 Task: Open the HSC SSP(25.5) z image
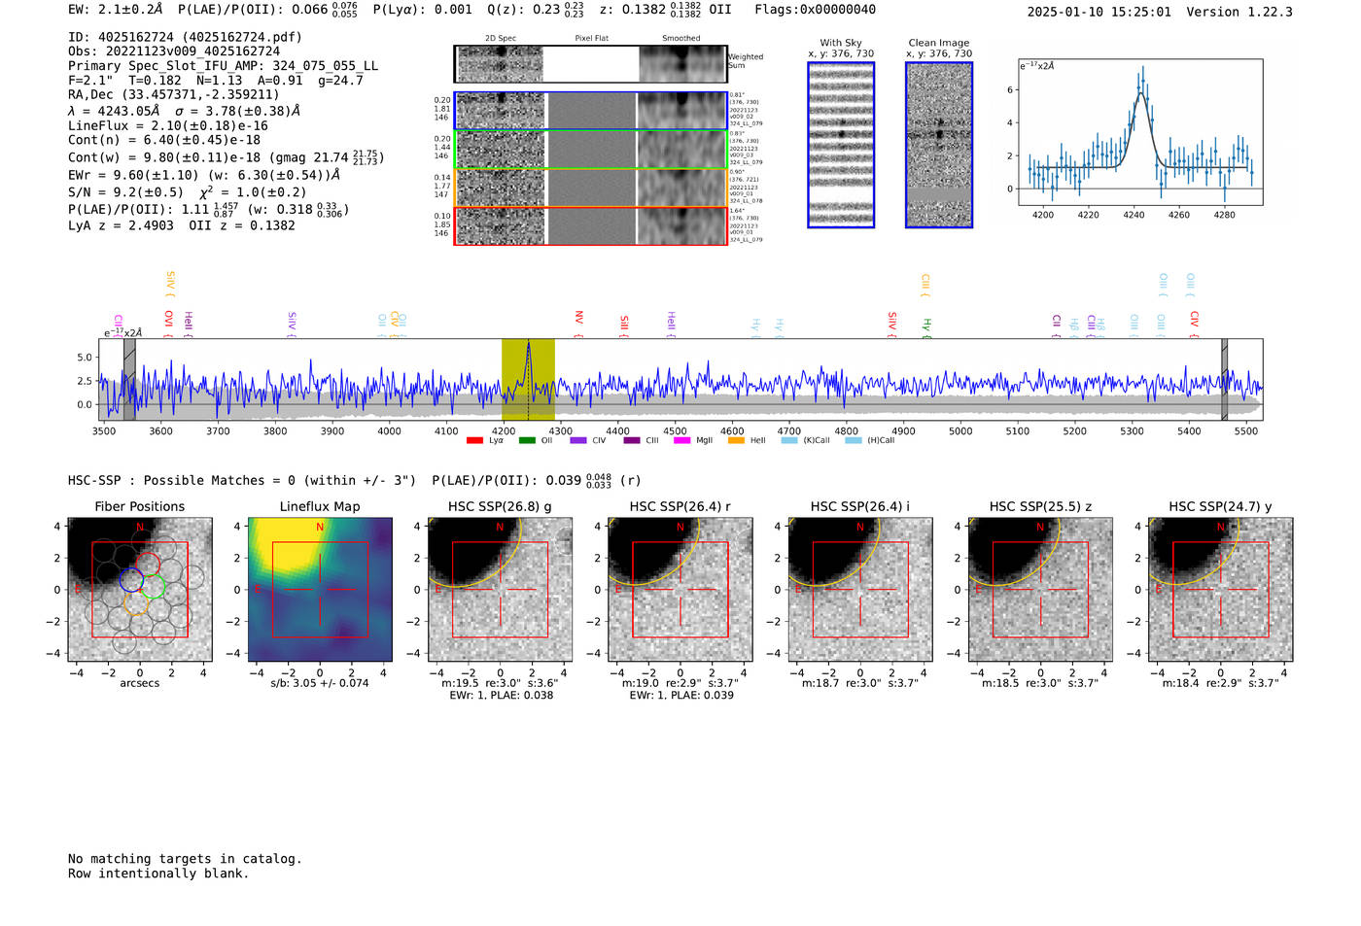coord(1040,590)
